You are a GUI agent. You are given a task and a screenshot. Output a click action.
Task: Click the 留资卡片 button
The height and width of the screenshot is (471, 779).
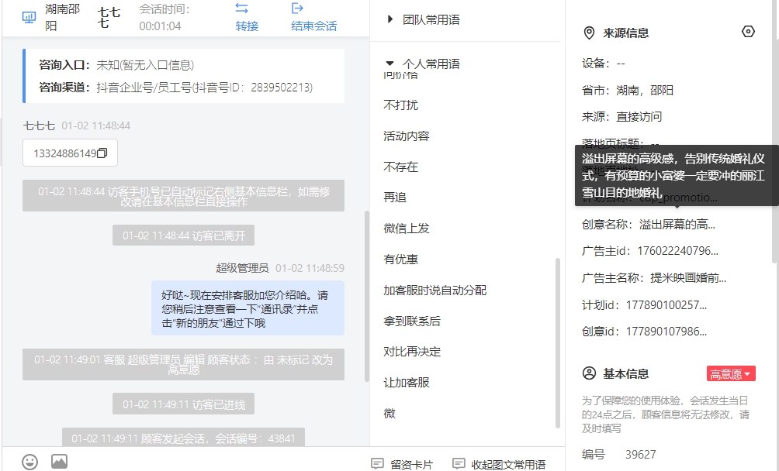click(x=403, y=465)
